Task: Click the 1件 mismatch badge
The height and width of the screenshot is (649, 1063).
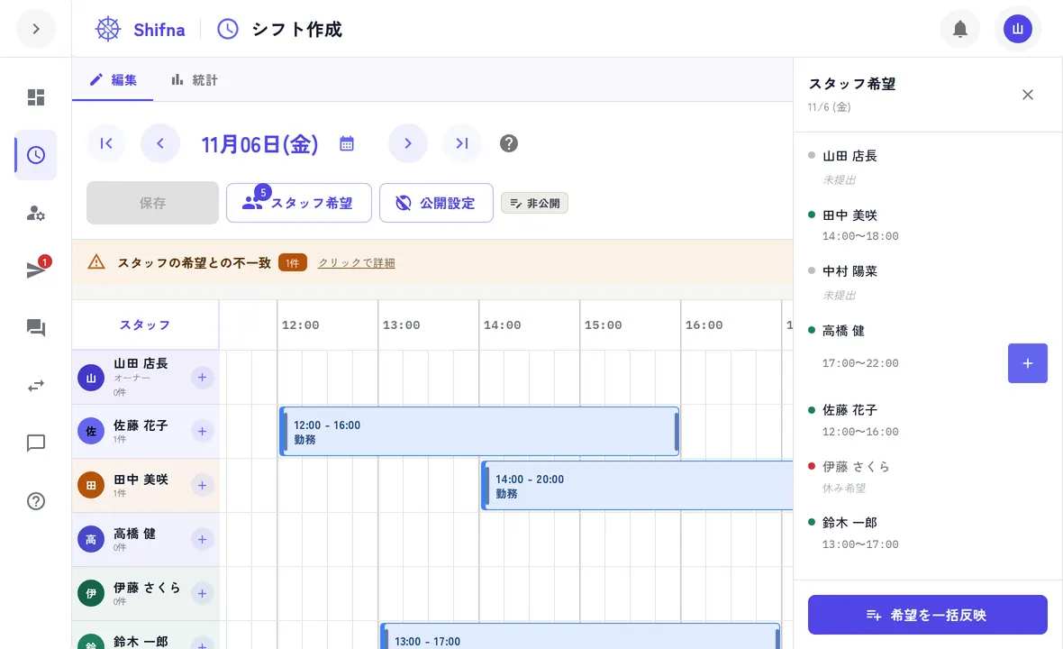Action: tap(292, 262)
